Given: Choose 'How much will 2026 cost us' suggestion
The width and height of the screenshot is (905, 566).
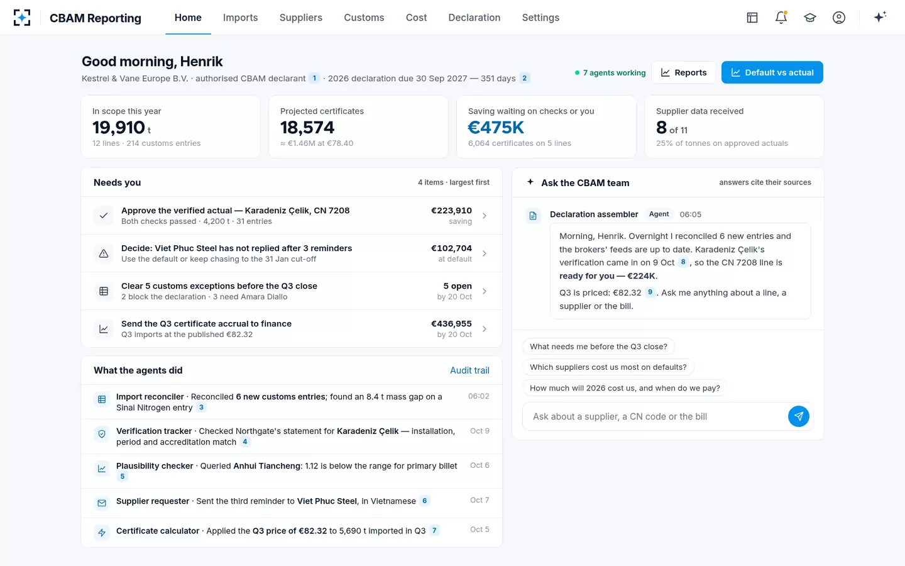Looking at the screenshot, I should 625,388.
